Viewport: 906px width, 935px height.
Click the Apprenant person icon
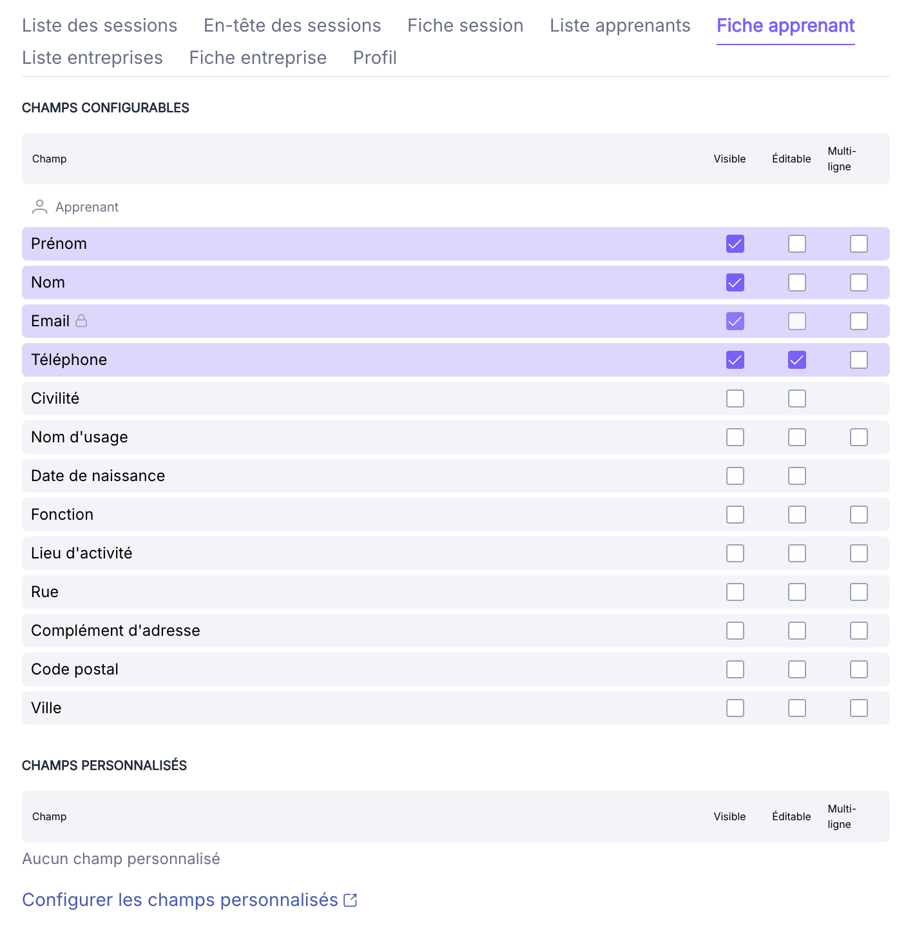40,207
